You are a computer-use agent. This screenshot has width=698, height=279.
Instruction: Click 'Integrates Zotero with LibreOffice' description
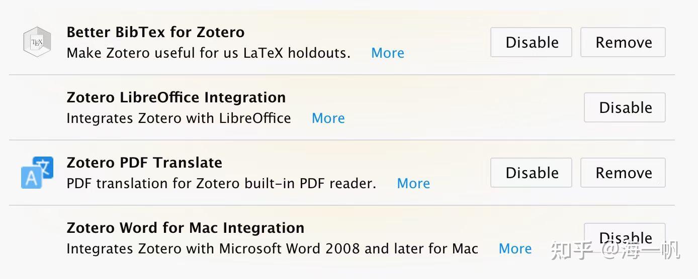(179, 118)
